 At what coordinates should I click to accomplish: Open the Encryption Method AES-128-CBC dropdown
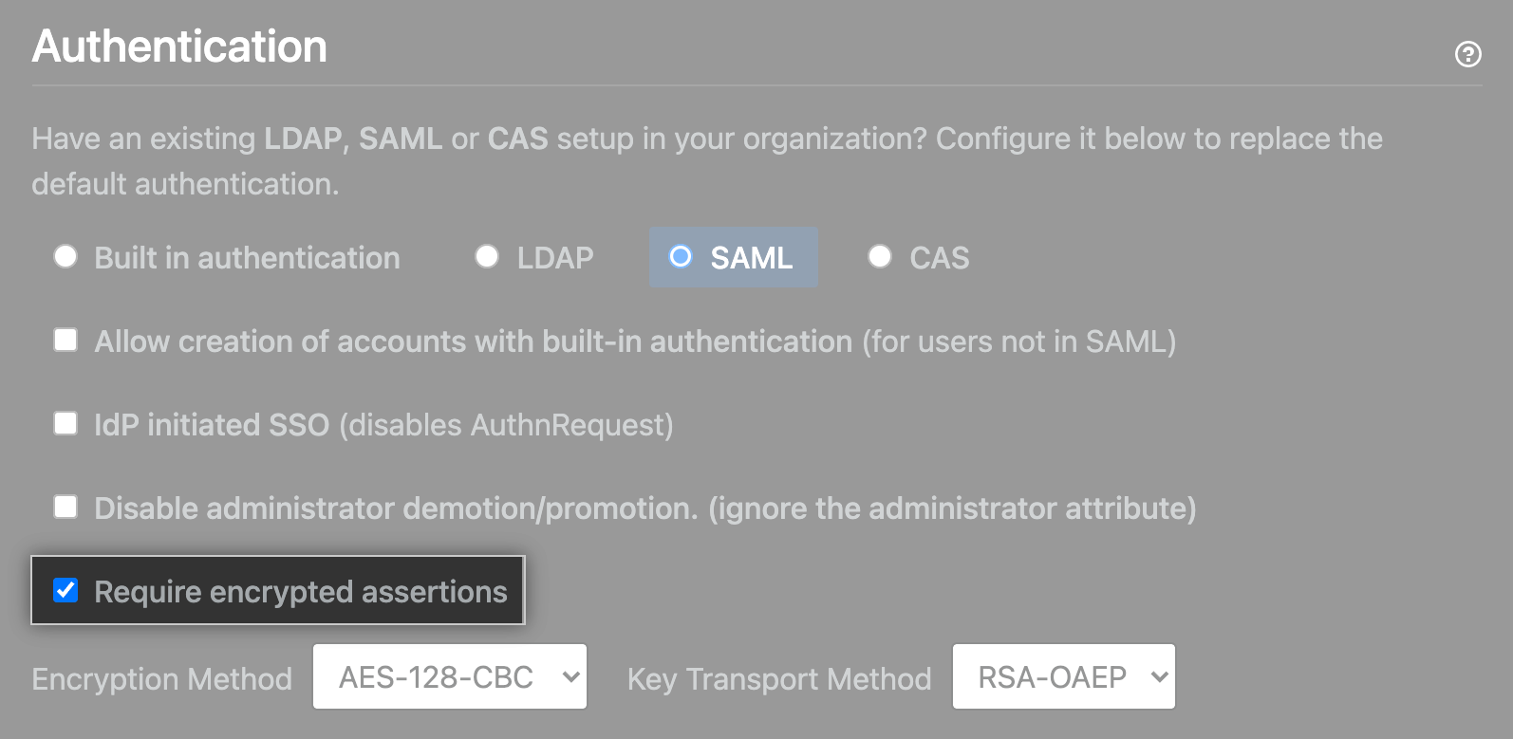click(450, 676)
